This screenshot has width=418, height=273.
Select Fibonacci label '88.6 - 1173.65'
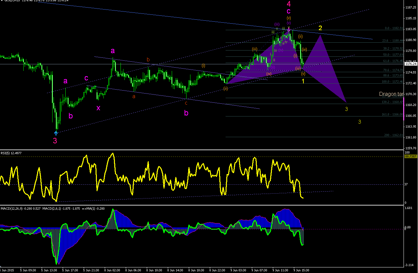point(393,75)
